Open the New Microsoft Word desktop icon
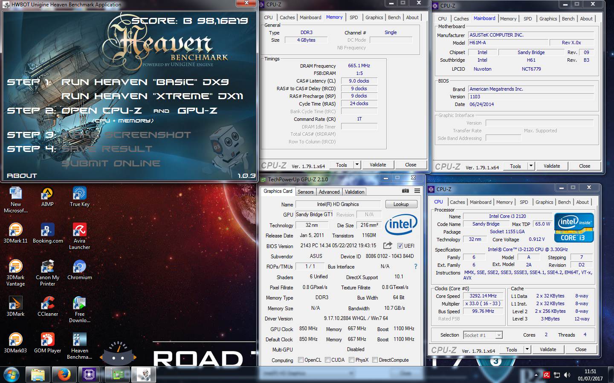614x383 pixels. pos(16,199)
